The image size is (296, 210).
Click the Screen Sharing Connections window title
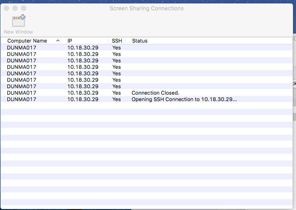pyautogui.click(x=147, y=8)
